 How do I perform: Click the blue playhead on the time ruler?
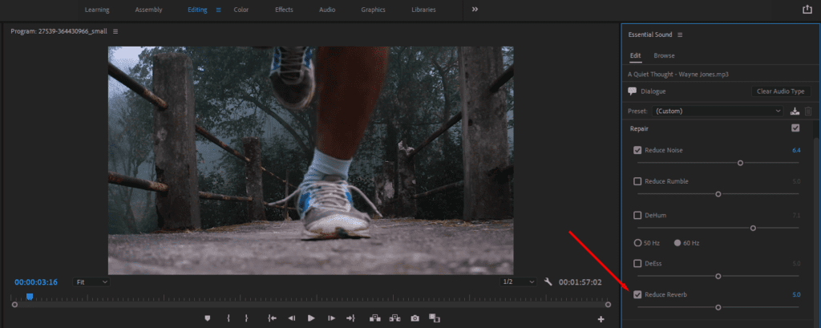[x=30, y=297]
